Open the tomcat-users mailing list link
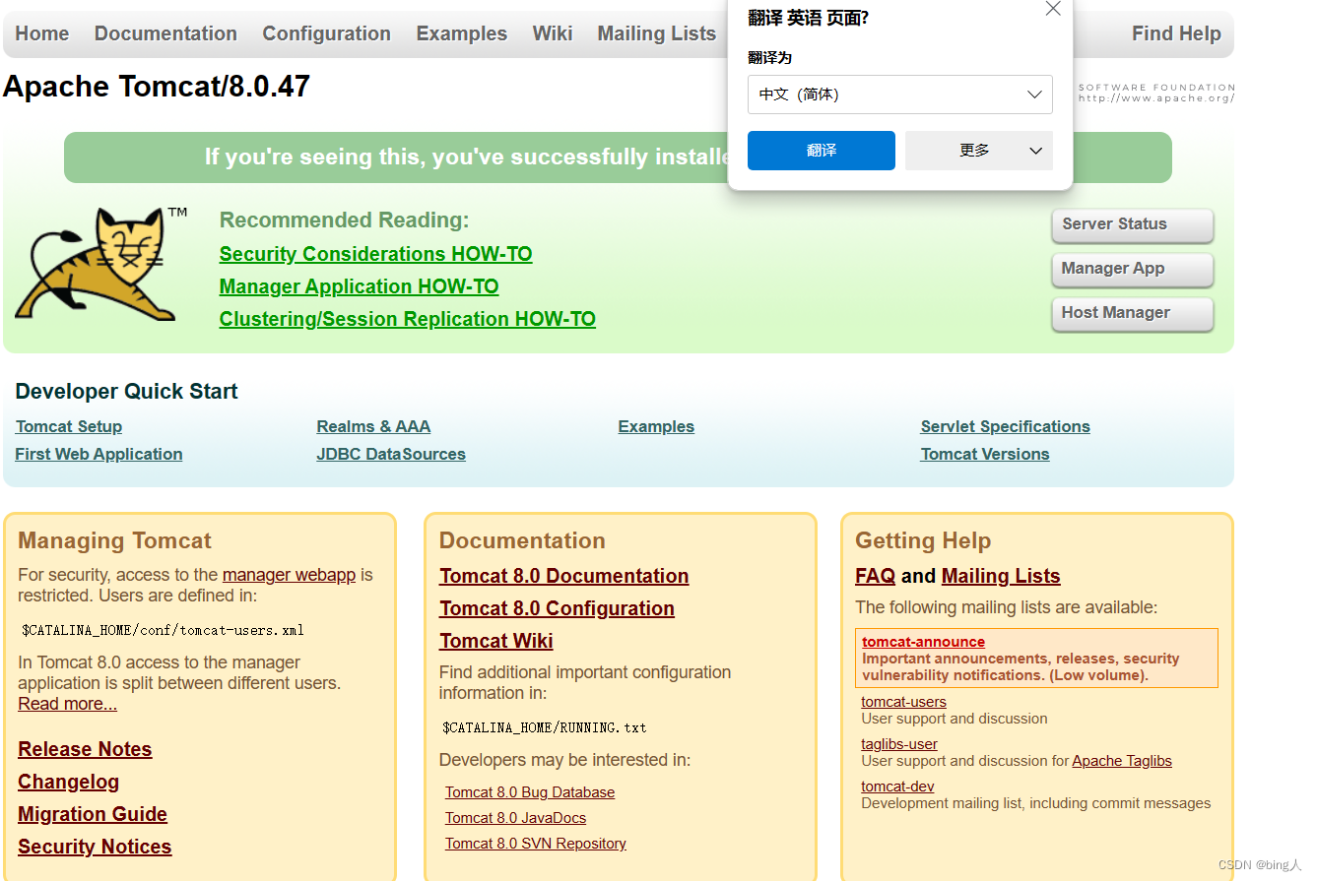The image size is (1317, 881). (x=903, y=702)
